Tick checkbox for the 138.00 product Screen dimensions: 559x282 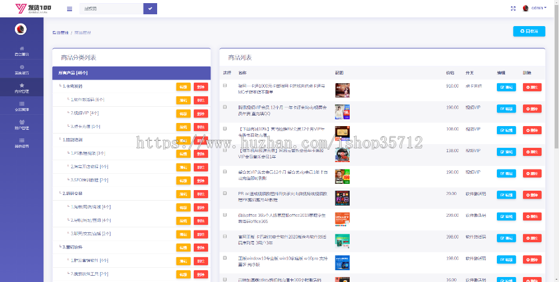point(225,150)
